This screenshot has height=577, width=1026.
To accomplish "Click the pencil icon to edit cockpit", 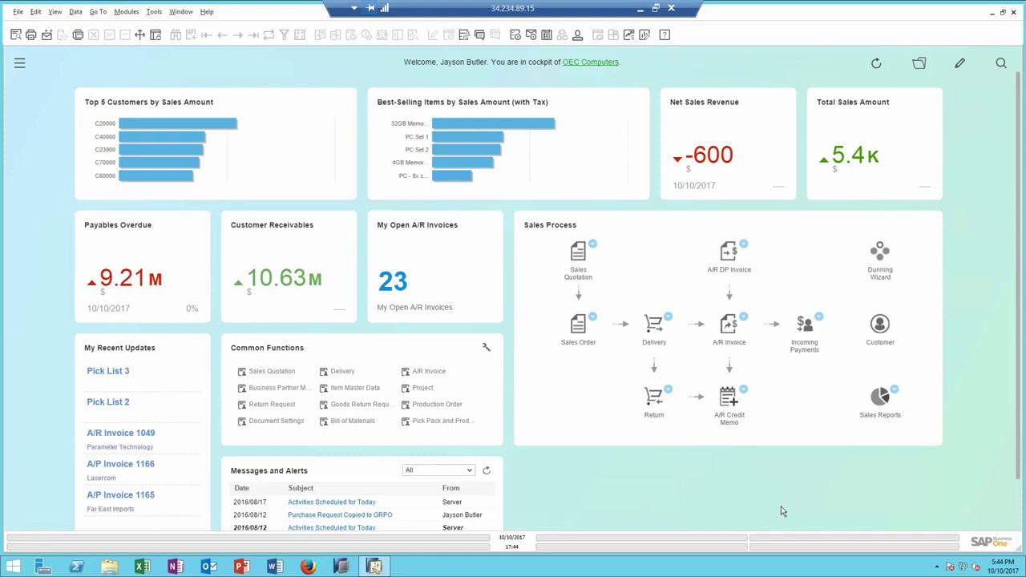I will [x=959, y=63].
